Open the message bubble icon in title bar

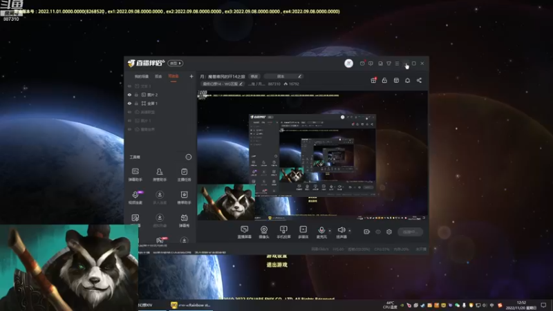[x=371, y=64]
